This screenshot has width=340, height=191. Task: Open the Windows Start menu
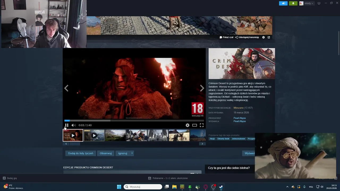pyautogui.click(x=119, y=187)
